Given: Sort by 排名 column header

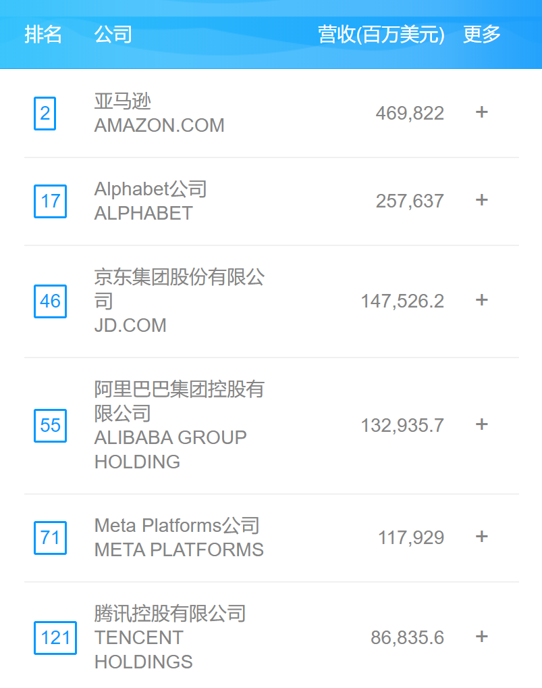Looking at the screenshot, I should pyautogui.click(x=43, y=34).
